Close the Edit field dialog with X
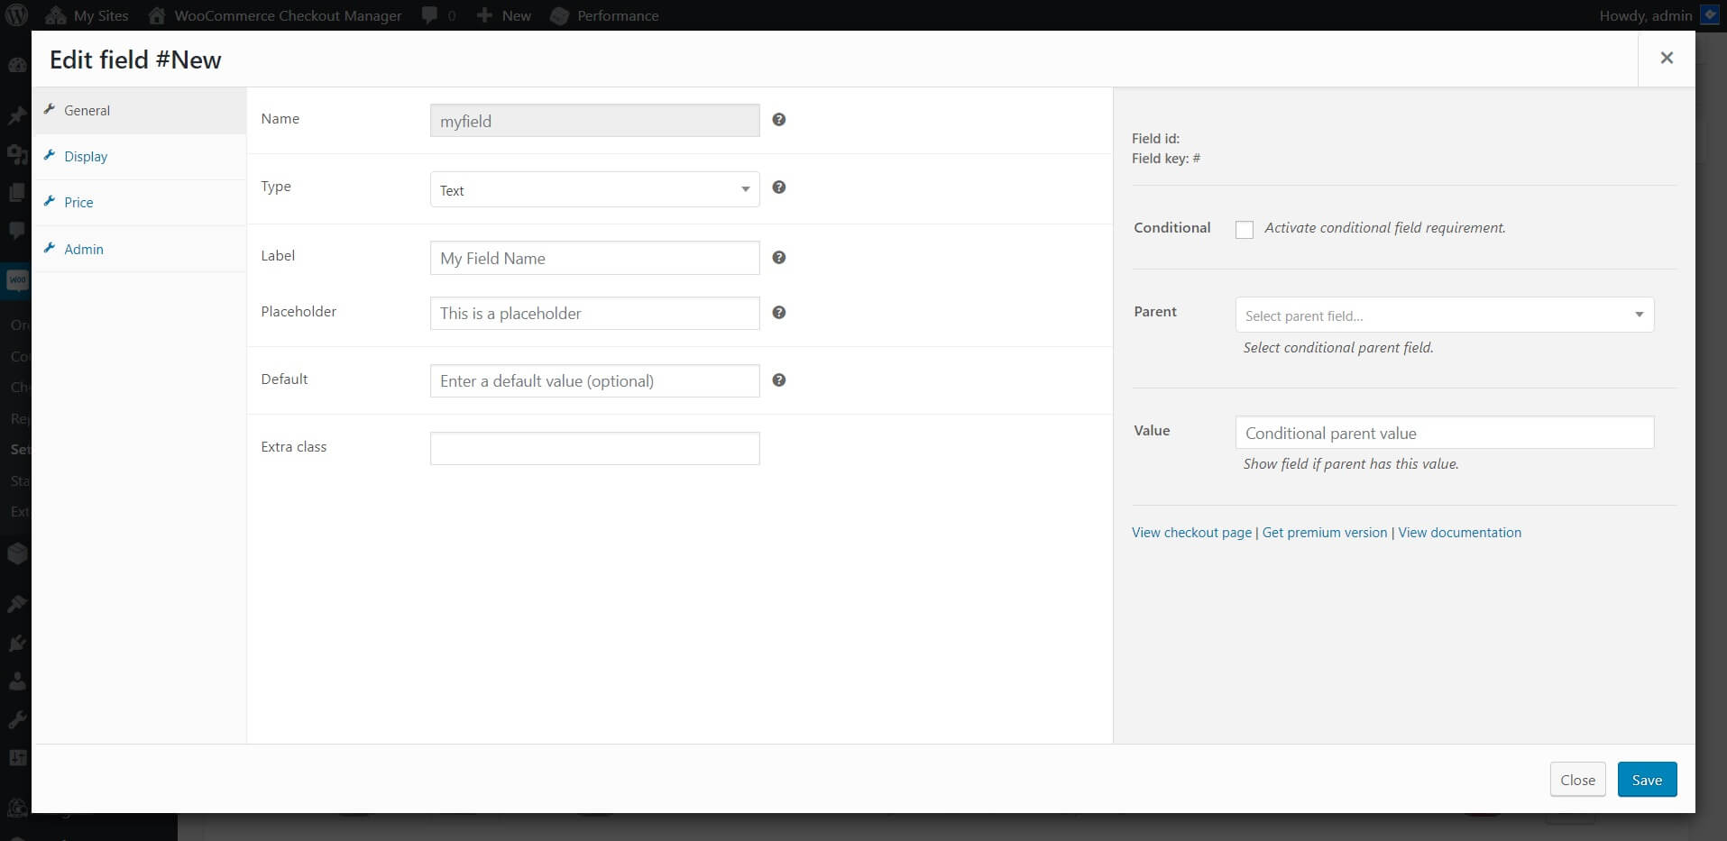This screenshot has height=841, width=1727. 1667,58
